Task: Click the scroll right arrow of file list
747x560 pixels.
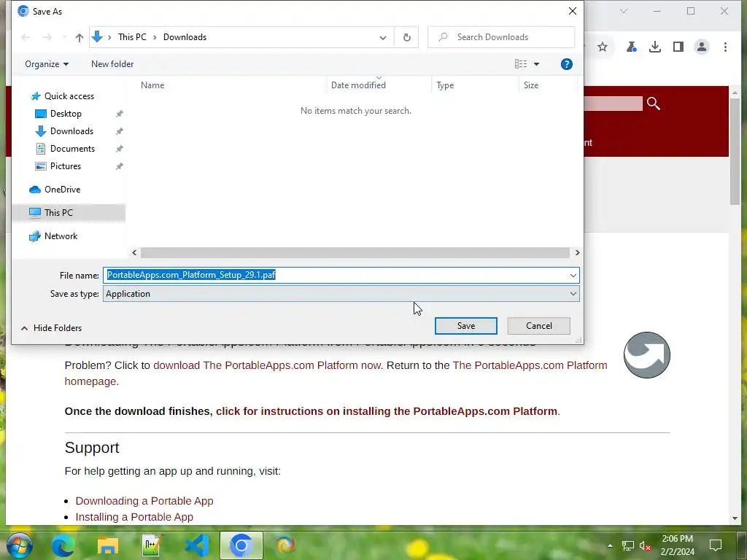Action: point(577,252)
